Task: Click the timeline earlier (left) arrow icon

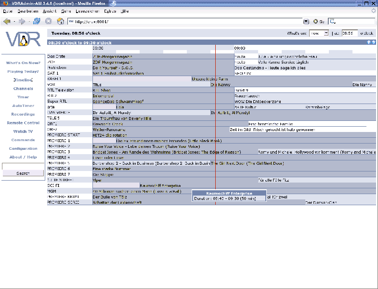Action: pyautogui.click(x=368, y=42)
